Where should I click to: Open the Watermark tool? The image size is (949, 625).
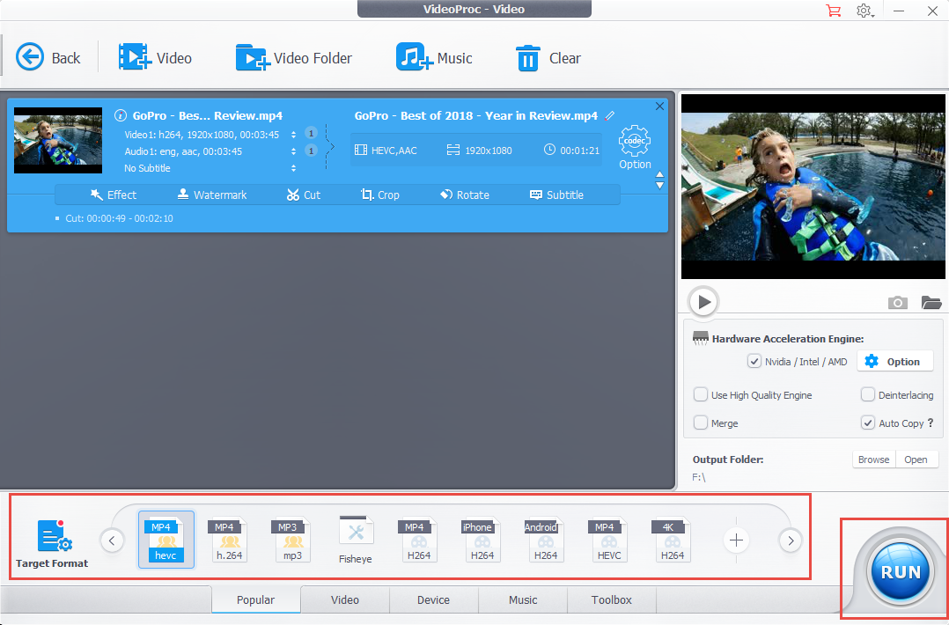coord(212,195)
